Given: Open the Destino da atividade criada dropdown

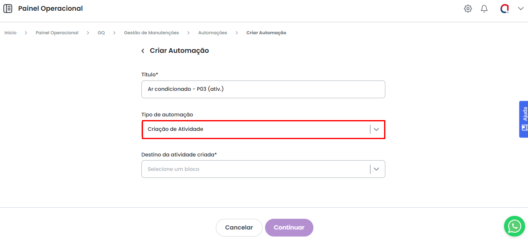Looking at the screenshot, I should tap(376, 169).
